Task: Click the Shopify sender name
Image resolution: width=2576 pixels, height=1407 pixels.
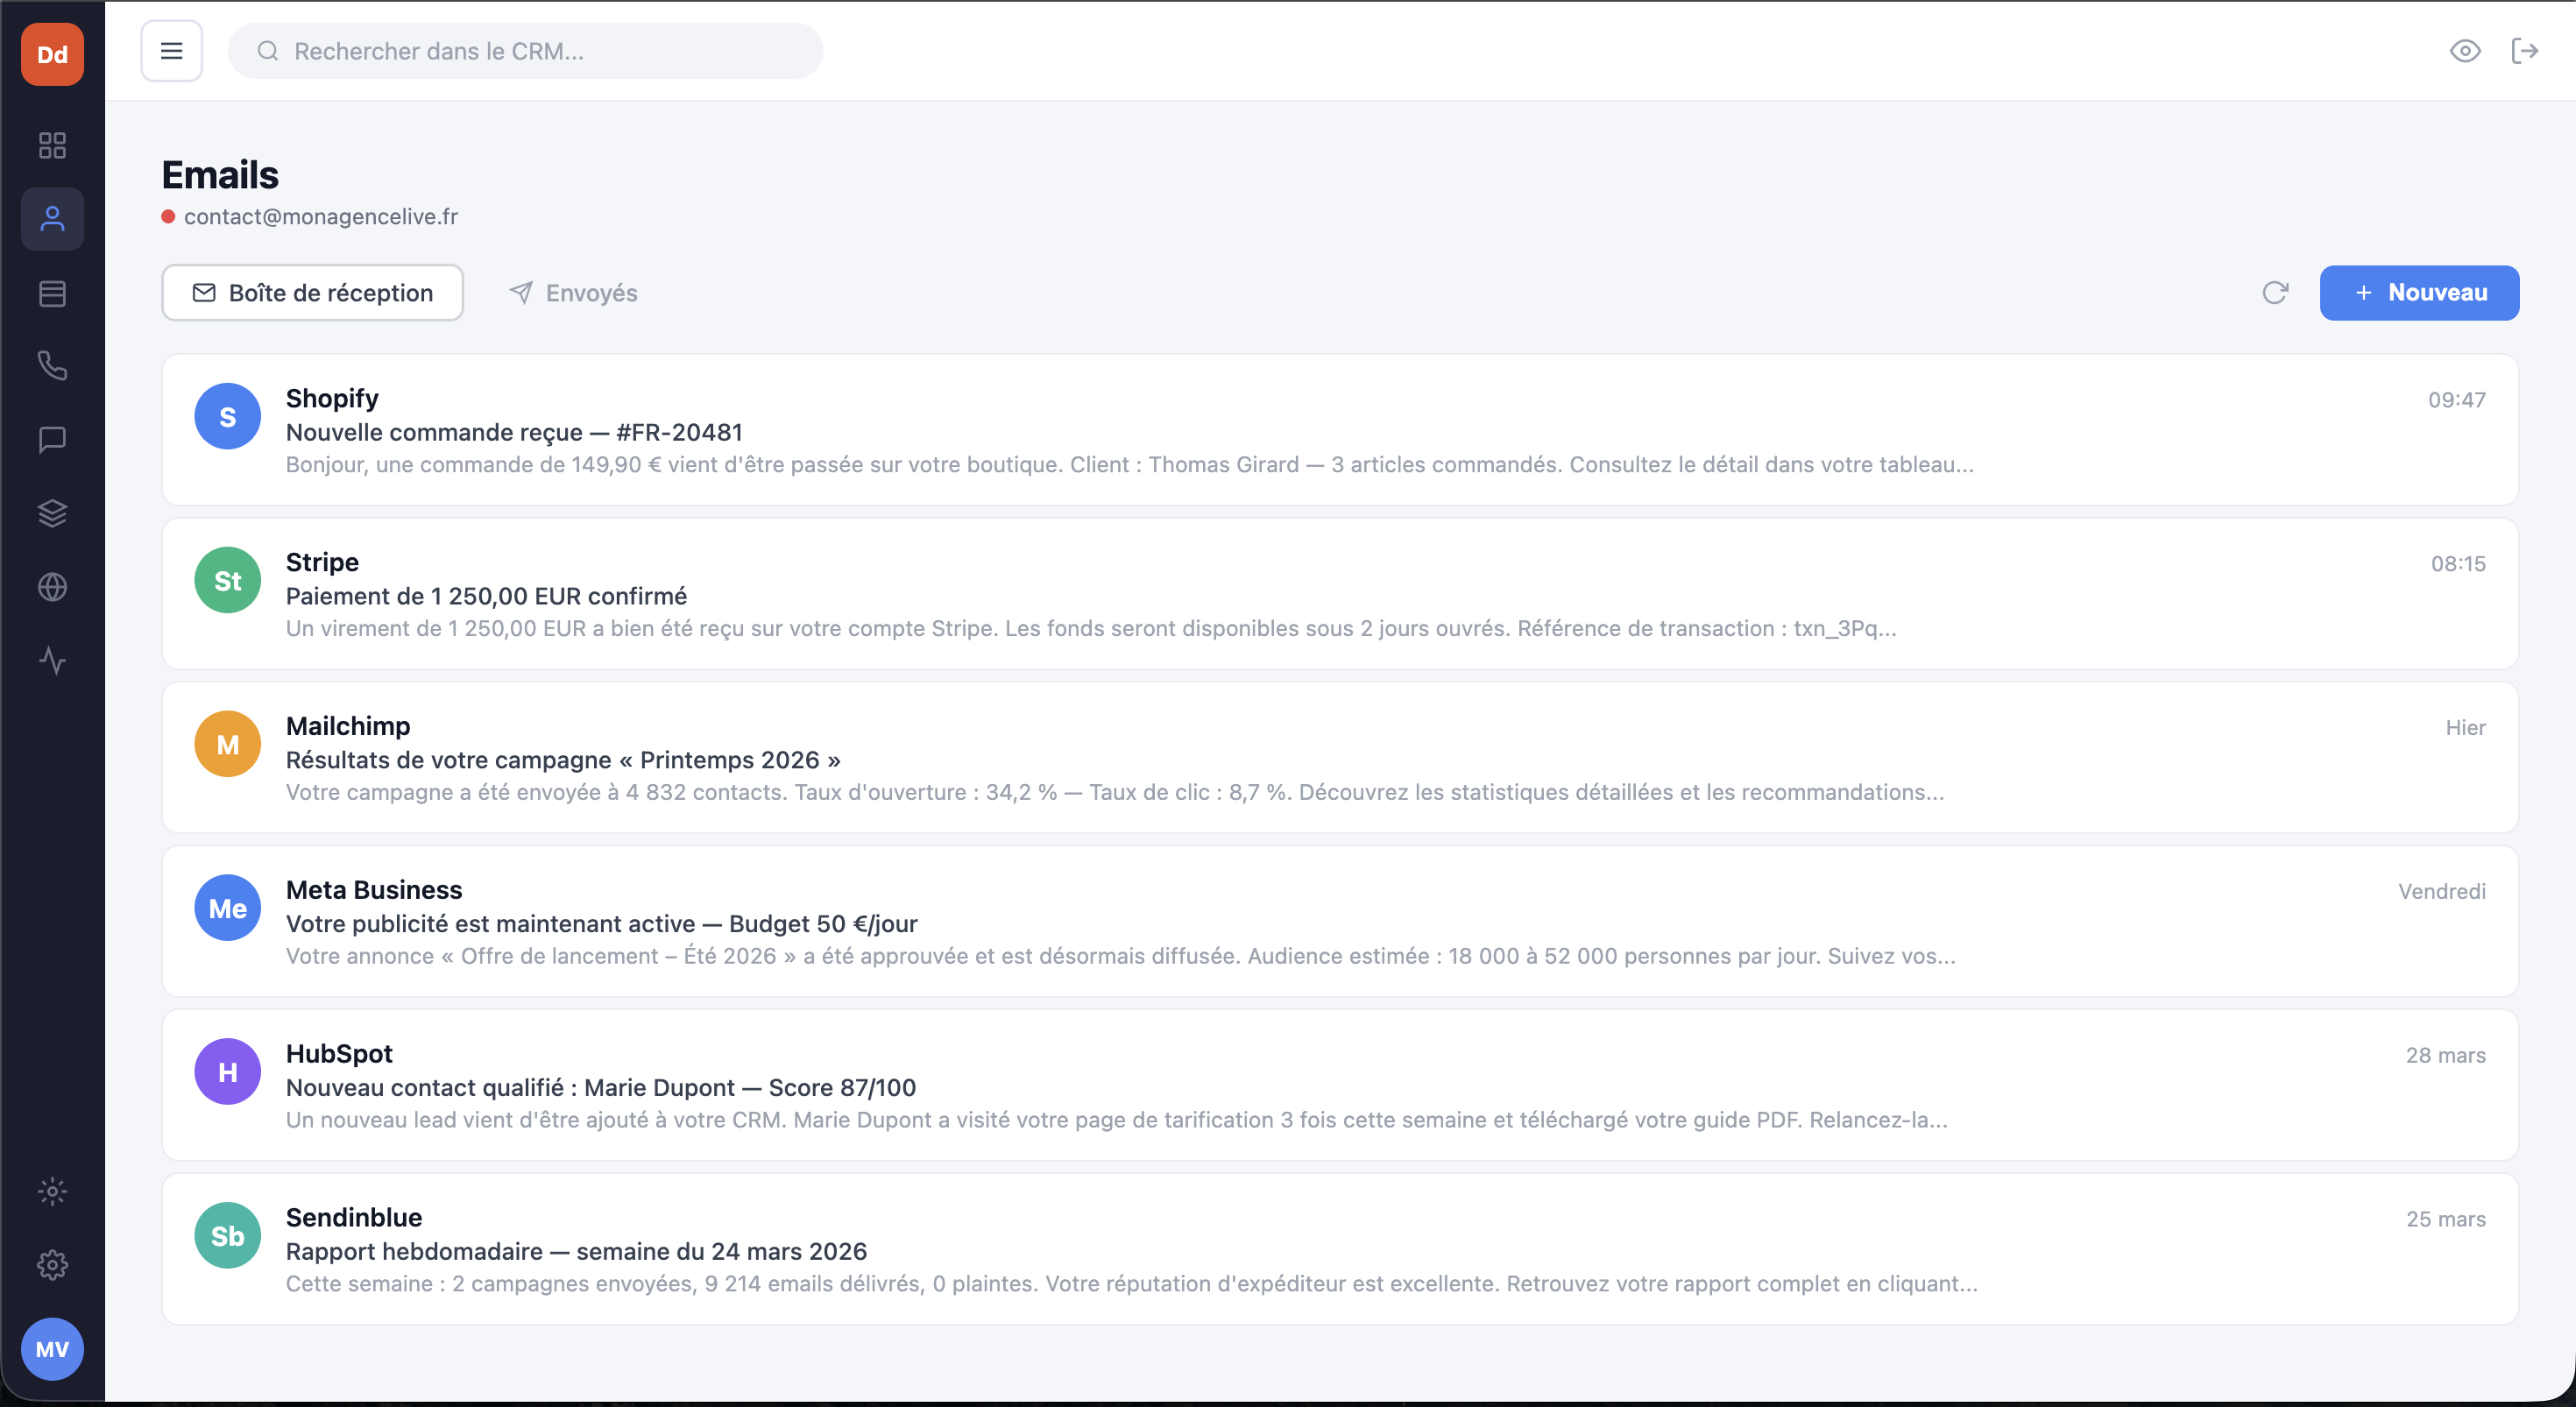Action: click(332, 398)
